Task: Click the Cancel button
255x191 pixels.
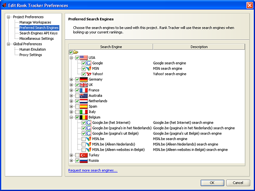Action: click(x=238, y=183)
